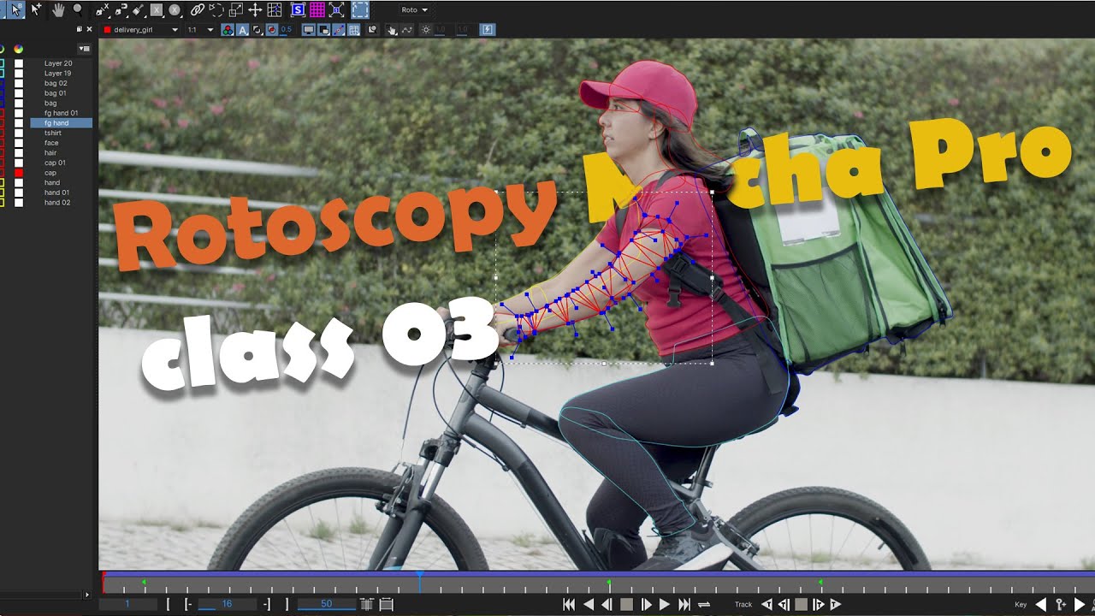Select the Create X-Spline layer tool

point(102,10)
